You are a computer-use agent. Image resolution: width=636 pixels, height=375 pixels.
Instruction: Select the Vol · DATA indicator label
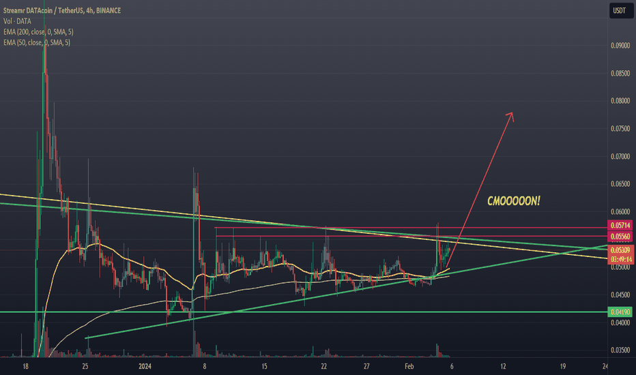(x=17, y=21)
